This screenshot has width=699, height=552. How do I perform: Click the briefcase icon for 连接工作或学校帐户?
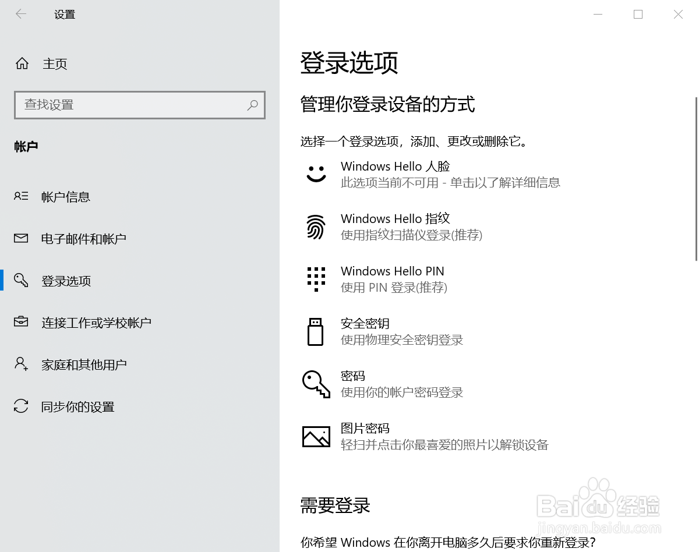point(21,322)
